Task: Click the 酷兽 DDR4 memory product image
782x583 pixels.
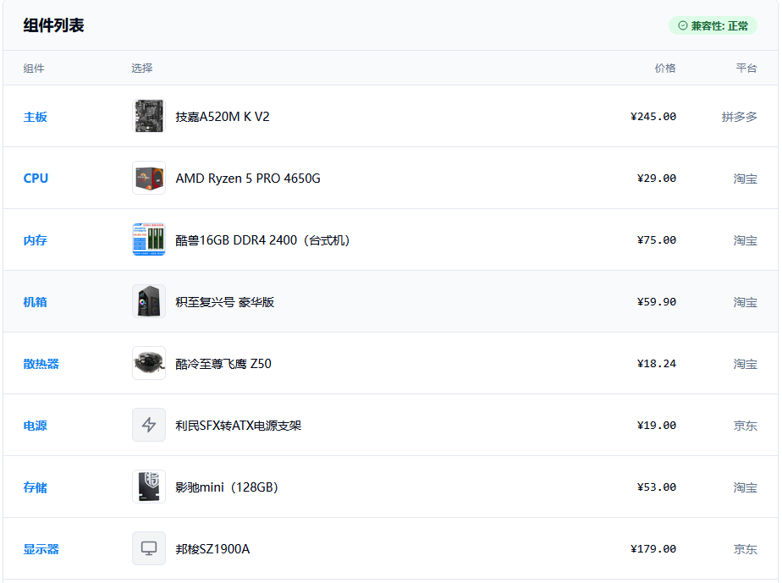Action: tap(149, 239)
